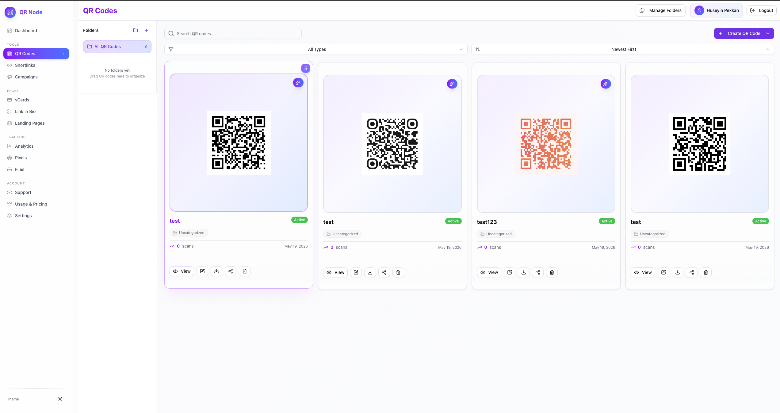Delete the first test QR code
Image resolution: width=780 pixels, height=413 pixels.
click(245, 271)
